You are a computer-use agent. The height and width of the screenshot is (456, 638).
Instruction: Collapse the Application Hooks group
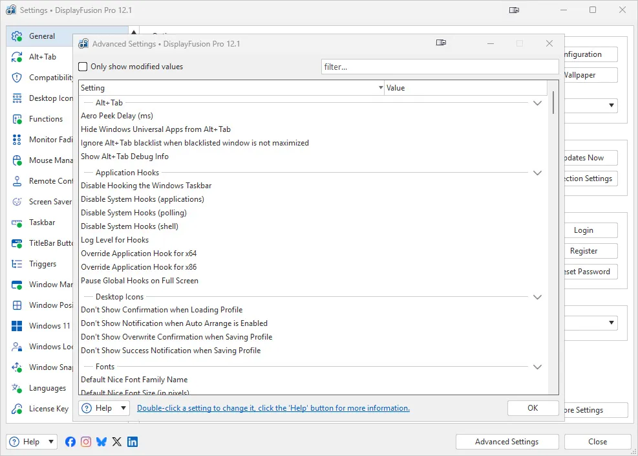click(x=538, y=173)
